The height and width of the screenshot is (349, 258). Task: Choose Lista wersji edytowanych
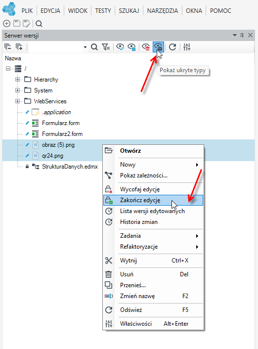pos(153,211)
